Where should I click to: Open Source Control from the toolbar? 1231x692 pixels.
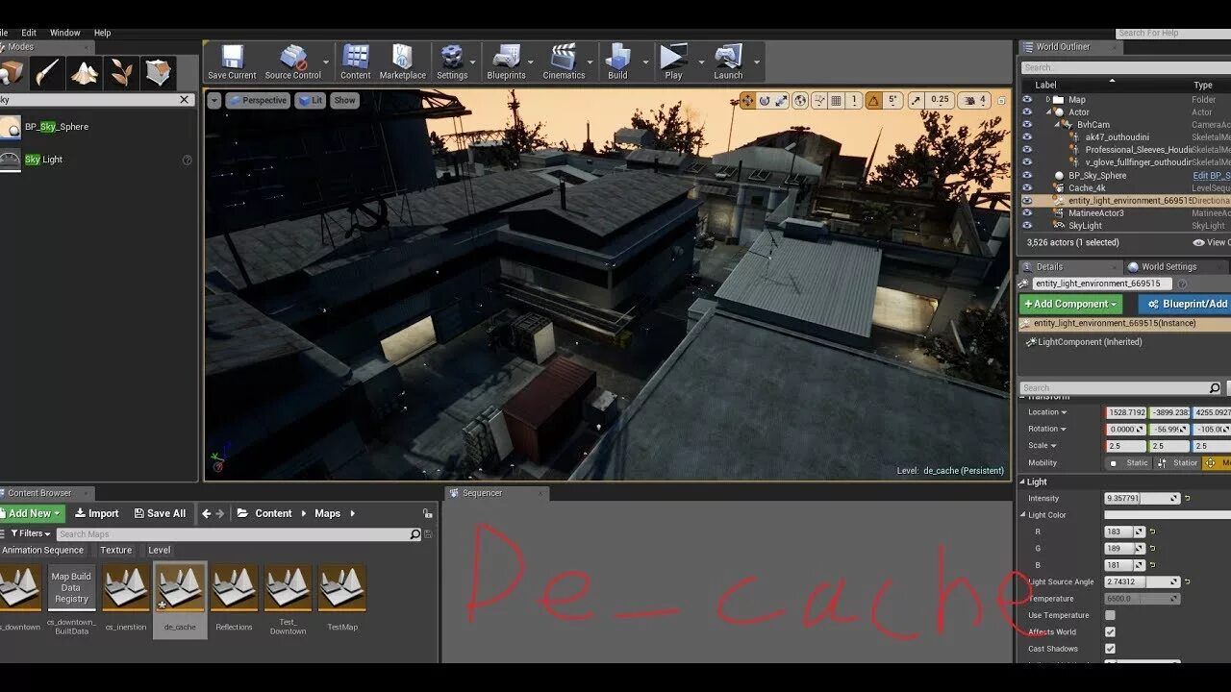pos(292,62)
